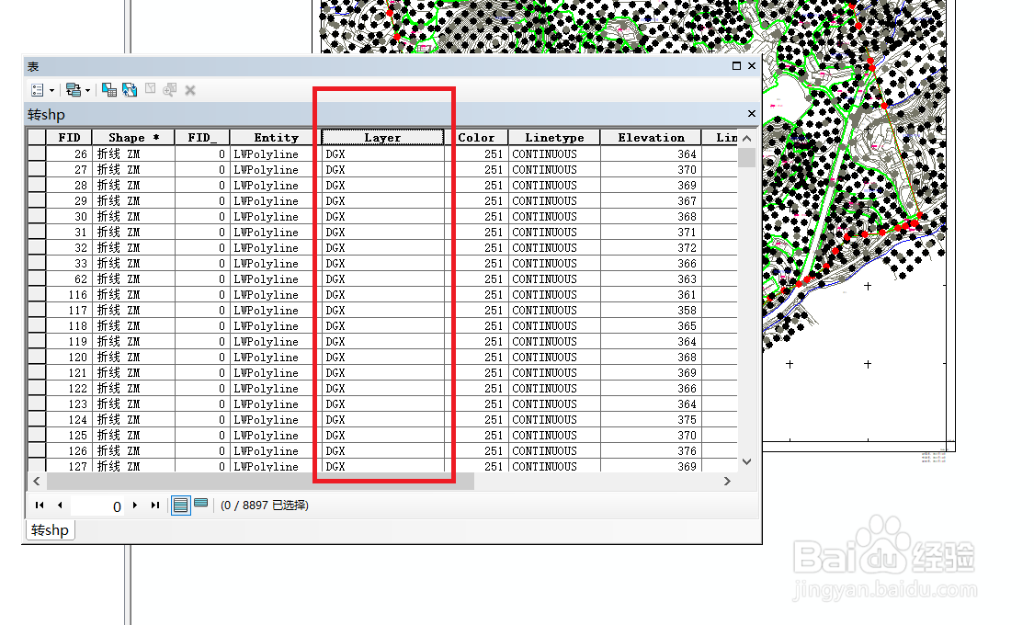Click the Zoom To Selected icon
This screenshot has width=1034, height=625.
point(169,89)
